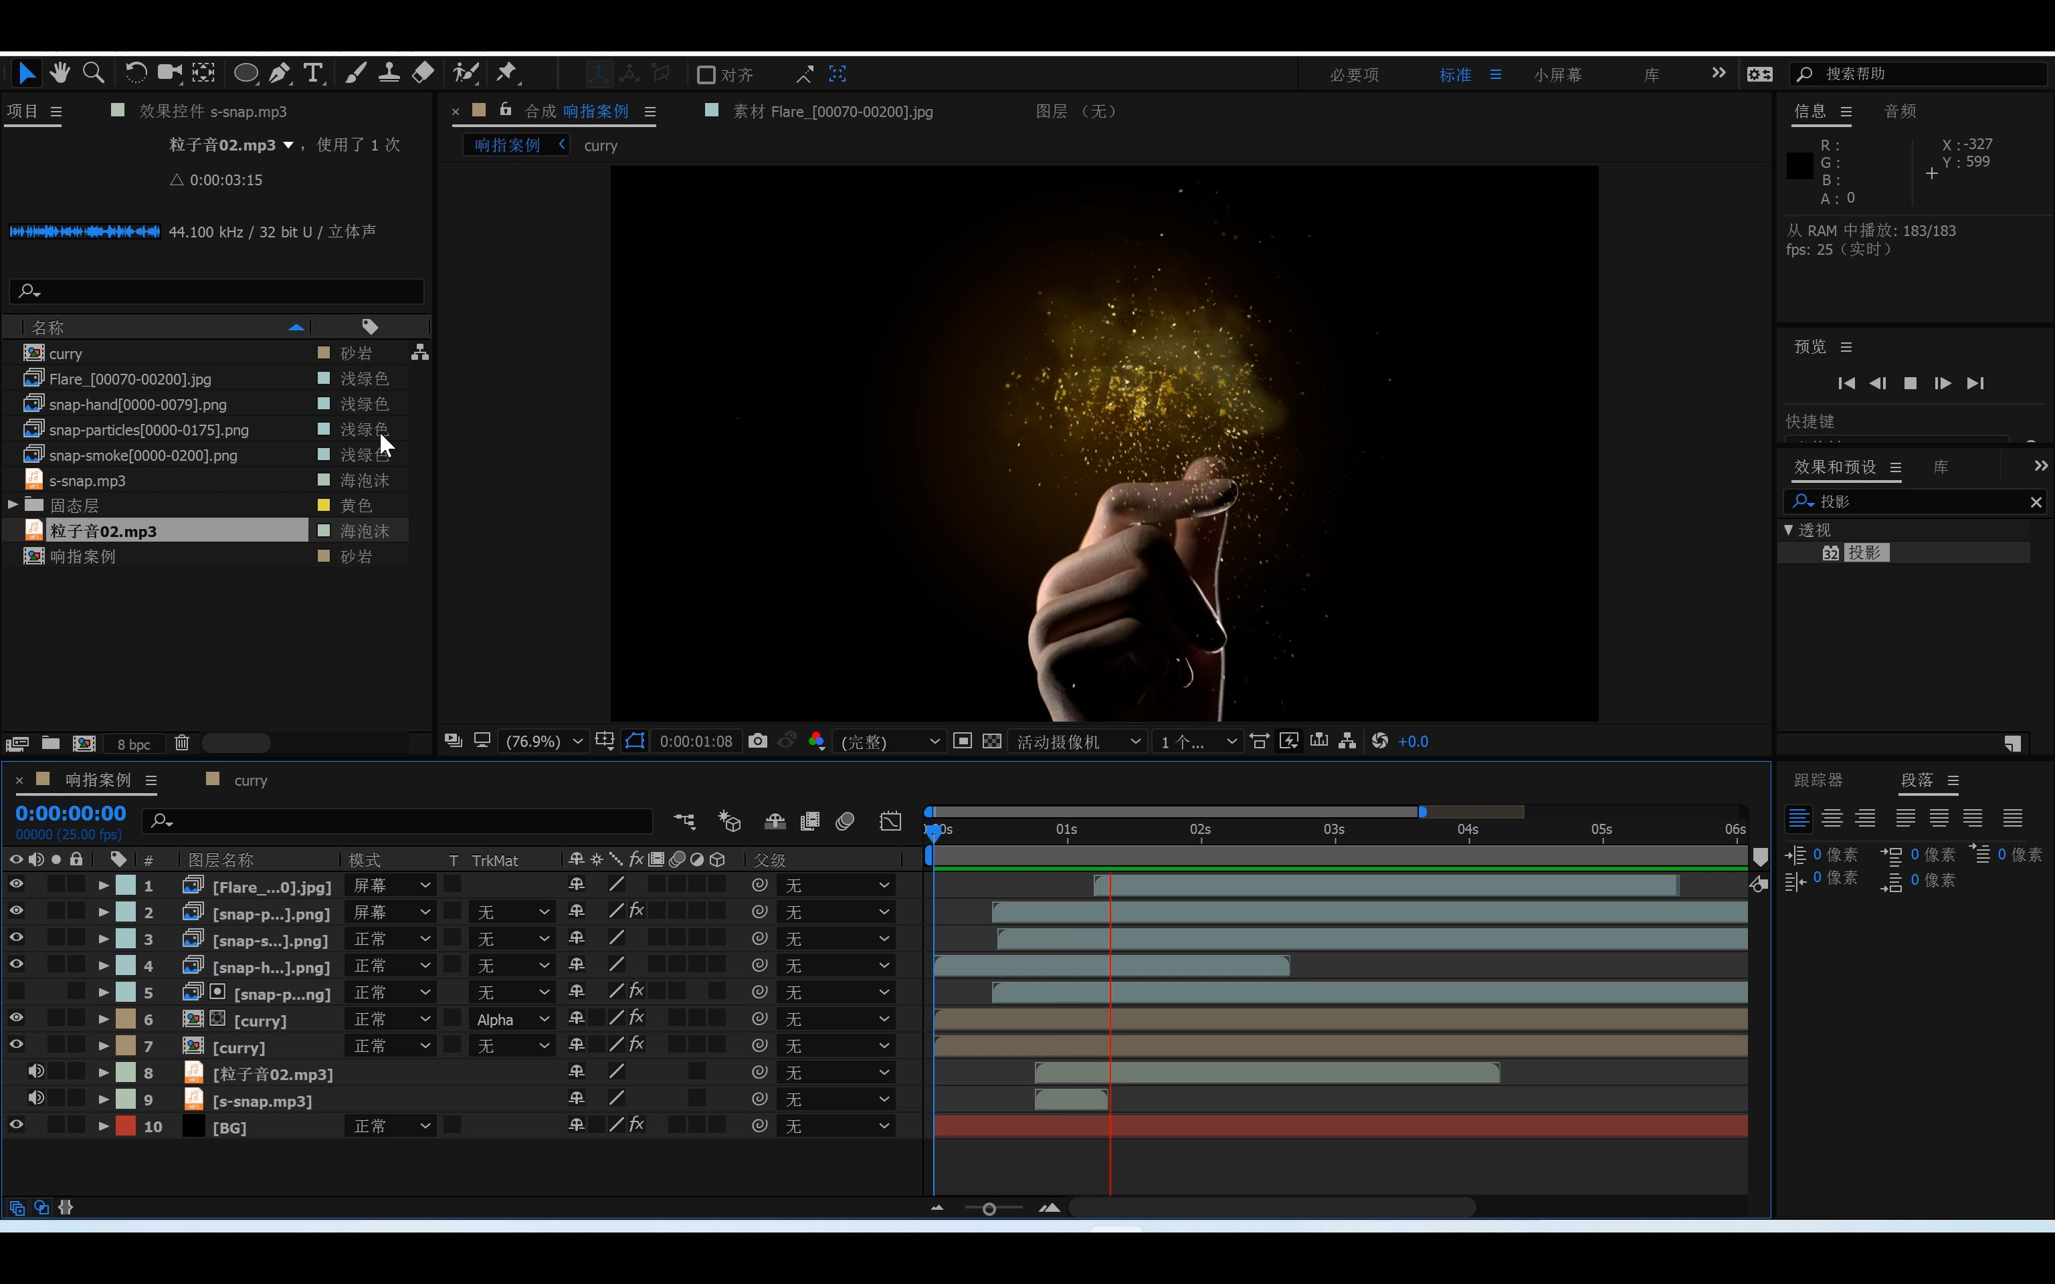Screen dimensions: 2055x1284
Task: Select the Zoom magnifier tool
Action: [94, 74]
